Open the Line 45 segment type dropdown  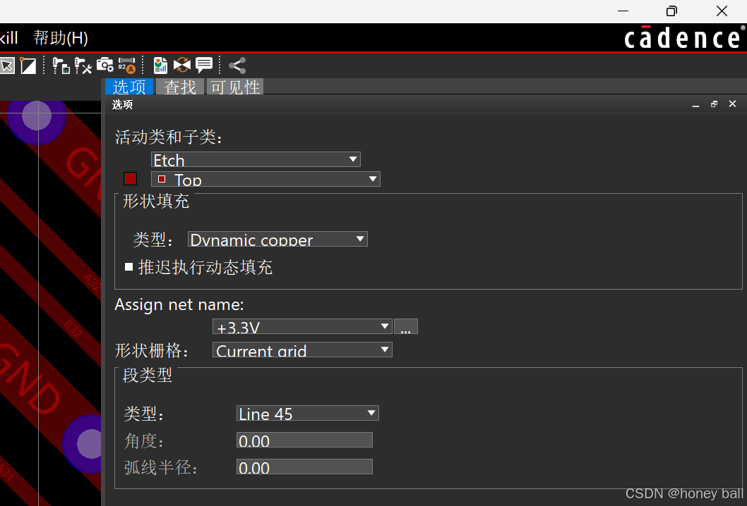(308, 413)
